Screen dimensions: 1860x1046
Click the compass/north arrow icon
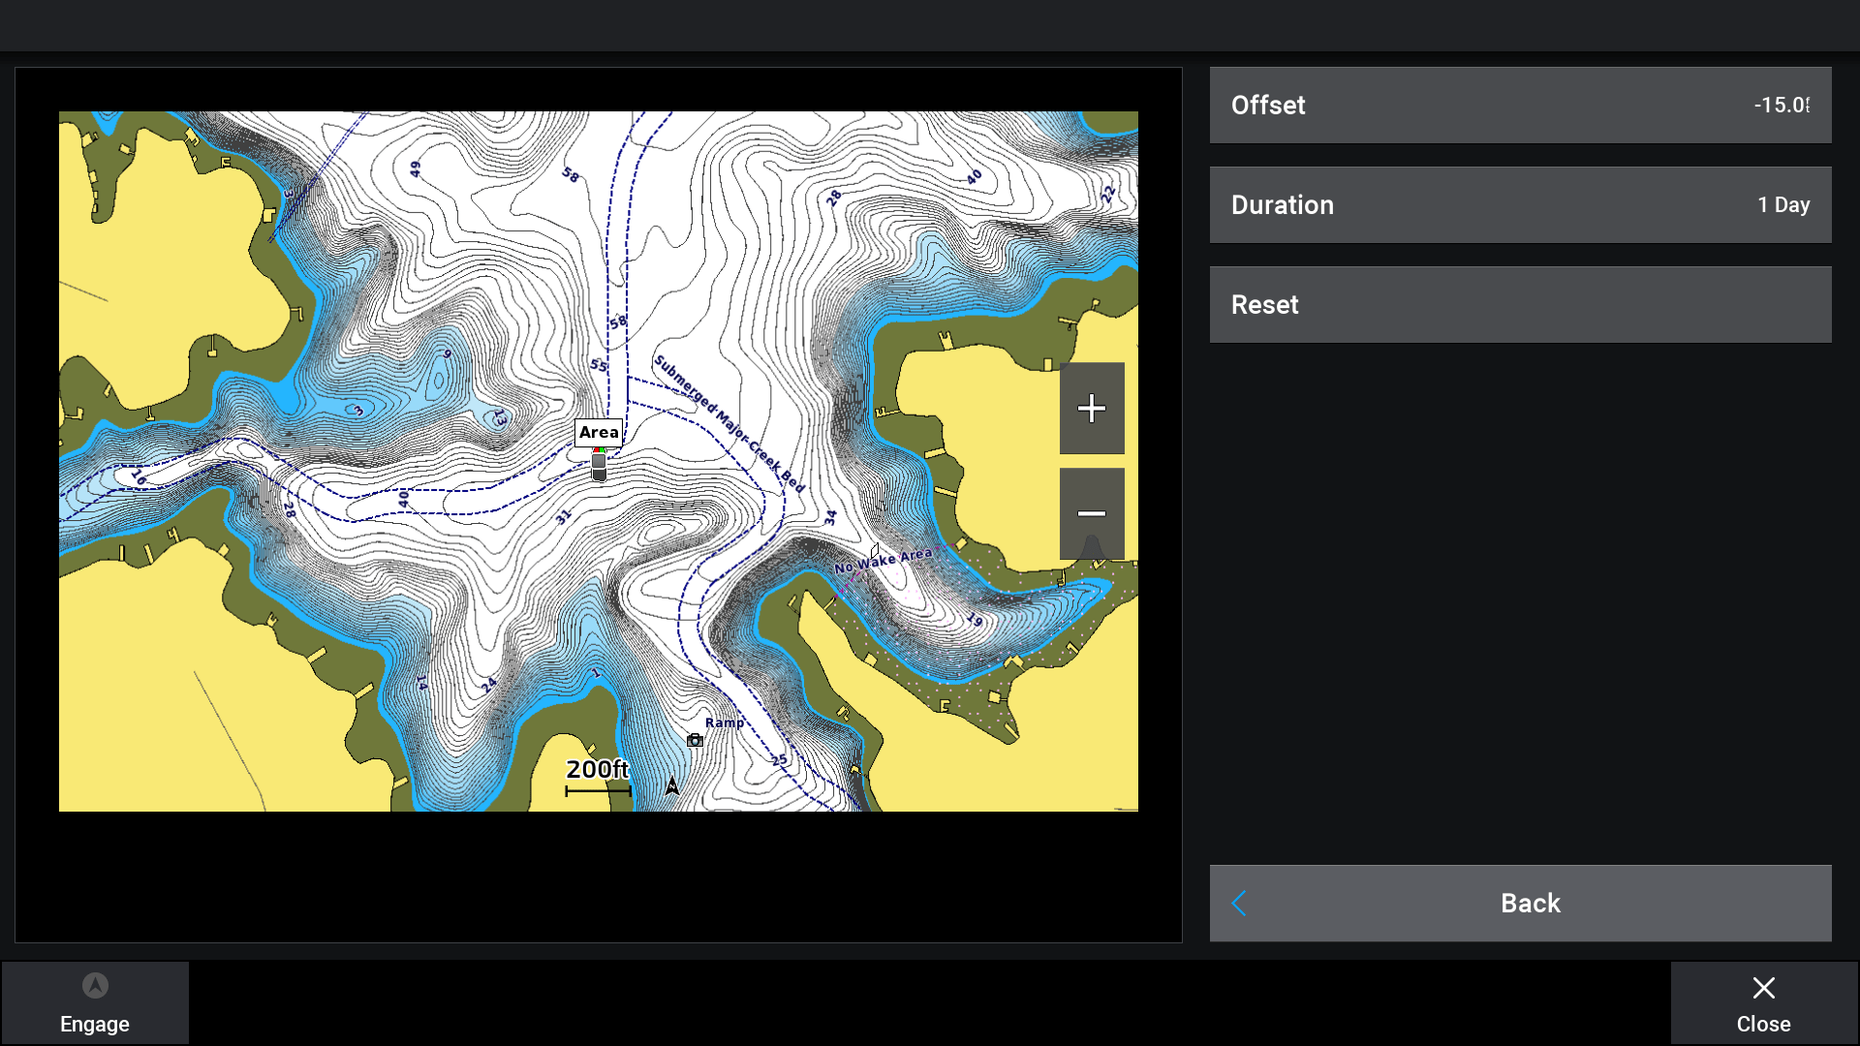670,783
